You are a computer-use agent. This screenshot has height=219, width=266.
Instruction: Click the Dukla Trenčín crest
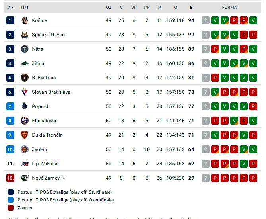(x=25, y=135)
